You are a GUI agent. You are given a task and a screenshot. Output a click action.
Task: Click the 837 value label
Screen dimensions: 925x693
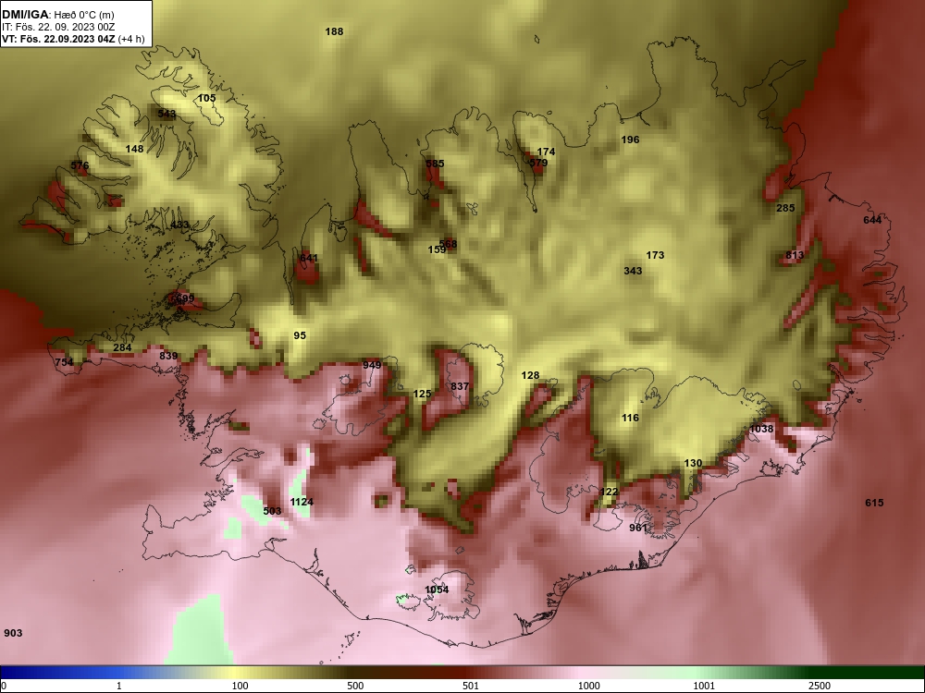(460, 386)
